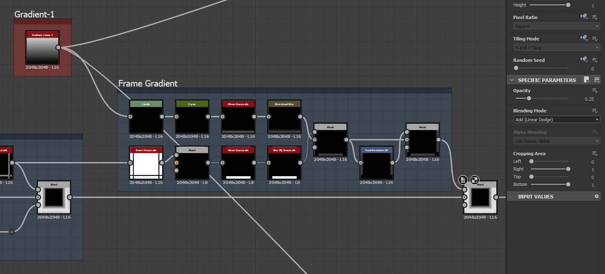The width and height of the screenshot is (605, 274).
Task: Open the Add (Linear Dodge) blending mode dropdown
Action: pos(557,120)
